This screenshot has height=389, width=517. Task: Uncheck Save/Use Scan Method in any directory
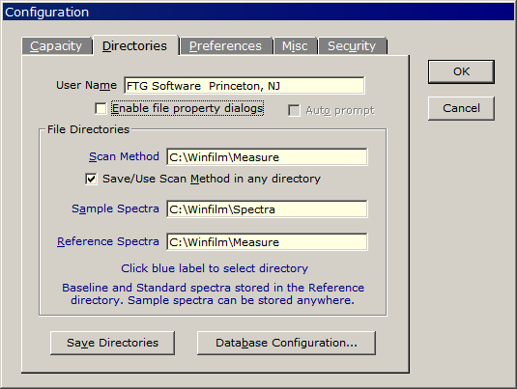[92, 179]
